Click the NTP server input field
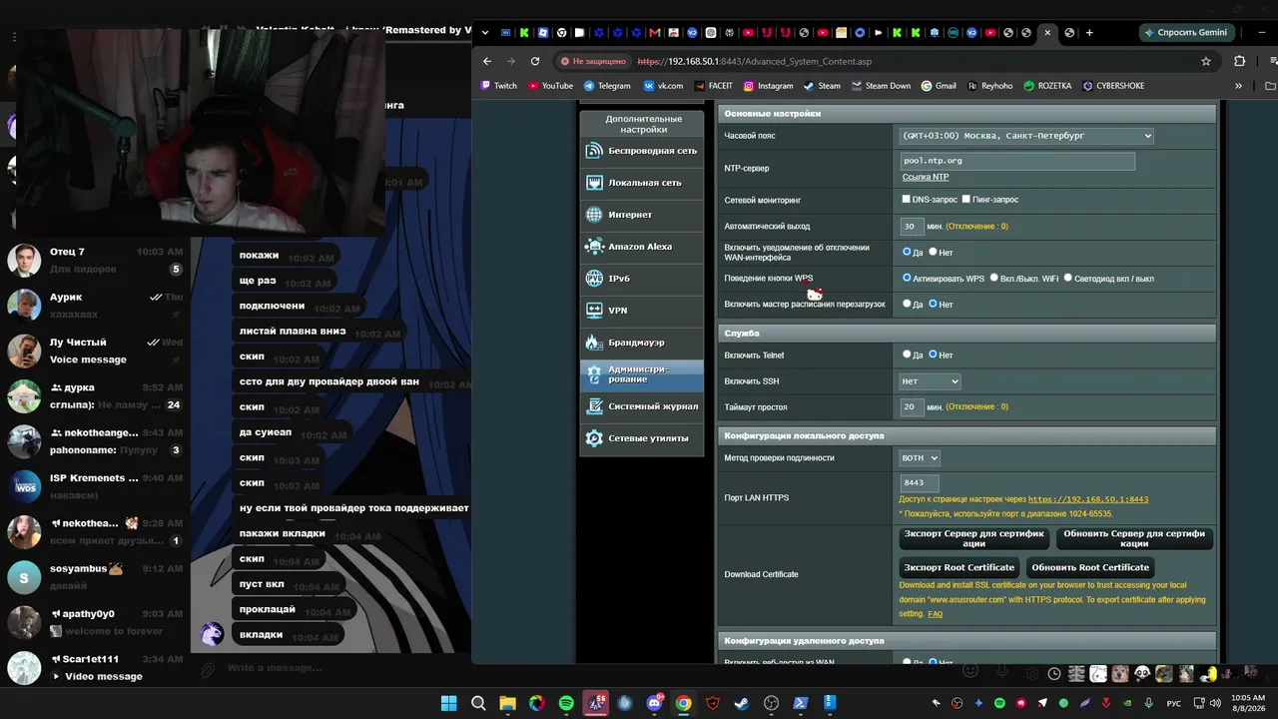1278x719 pixels. (1017, 161)
